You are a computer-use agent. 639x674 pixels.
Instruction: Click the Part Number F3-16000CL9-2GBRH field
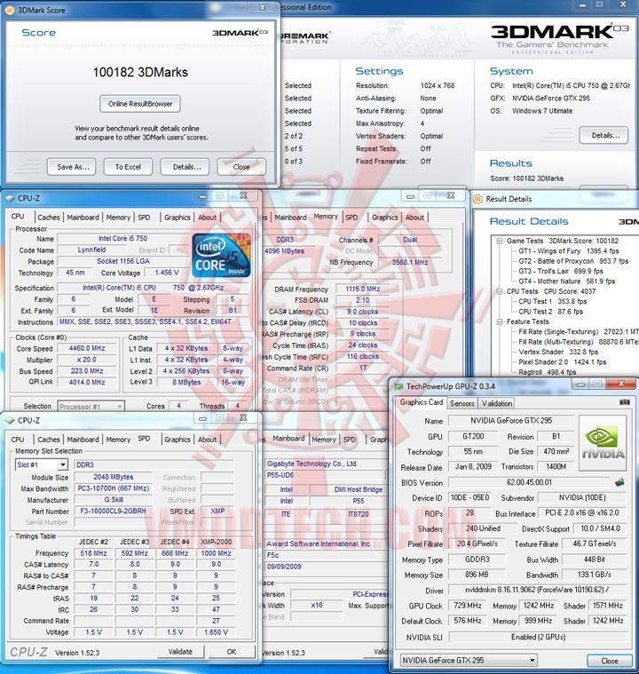[x=113, y=511]
